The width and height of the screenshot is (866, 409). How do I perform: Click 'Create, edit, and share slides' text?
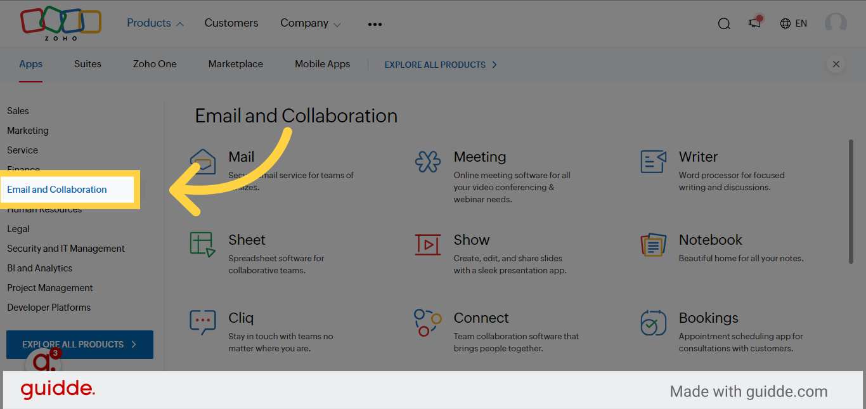pos(510,264)
